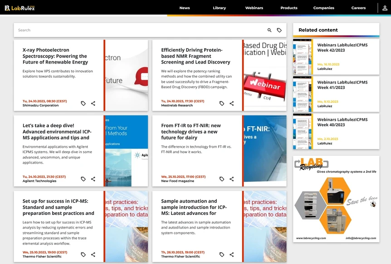Click date Tu, 24.10.2023, 17:30 (CEST)
The width and height of the screenshot is (391, 264).
point(183,101)
